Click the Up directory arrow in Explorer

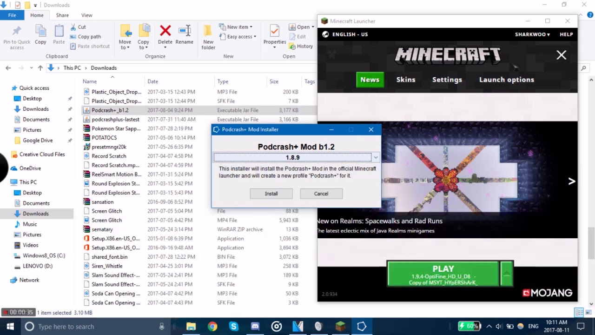(x=40, y=68)
